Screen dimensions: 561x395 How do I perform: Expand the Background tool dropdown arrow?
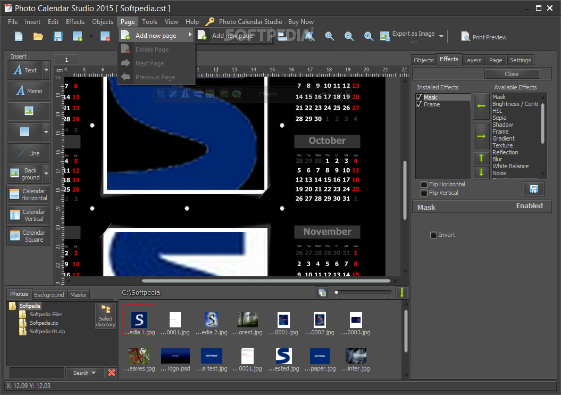46,174
